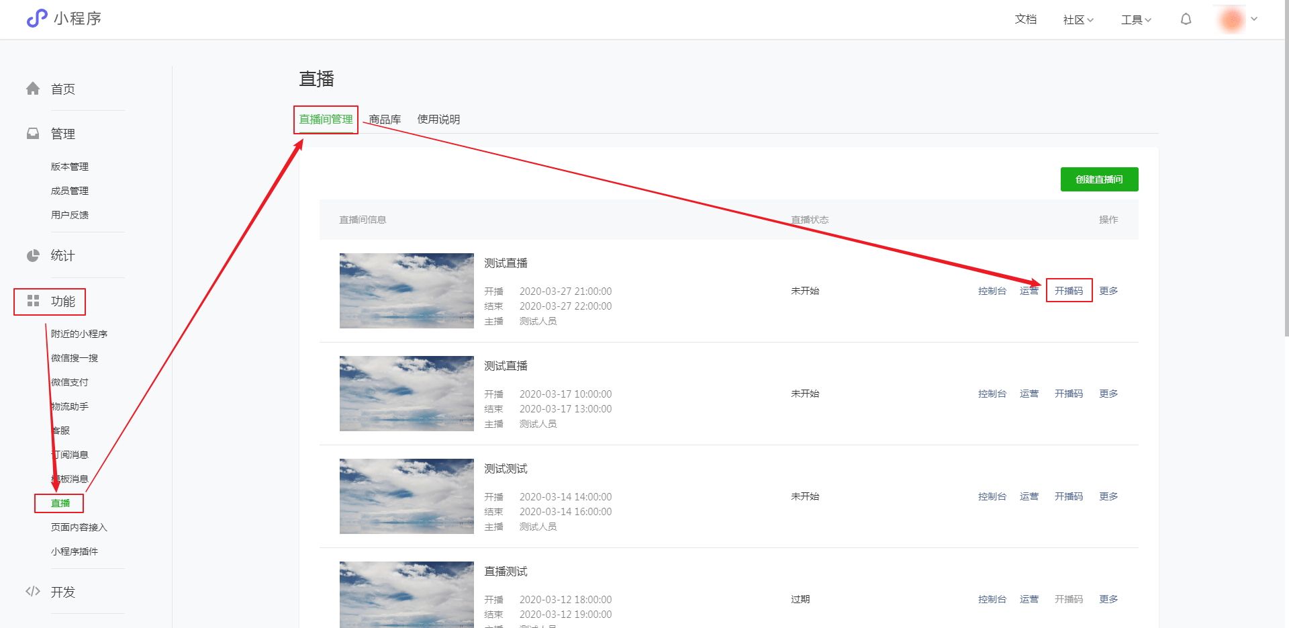Click the 功能 grid icon
The image size is (1289, 628).
coord(33,301)
